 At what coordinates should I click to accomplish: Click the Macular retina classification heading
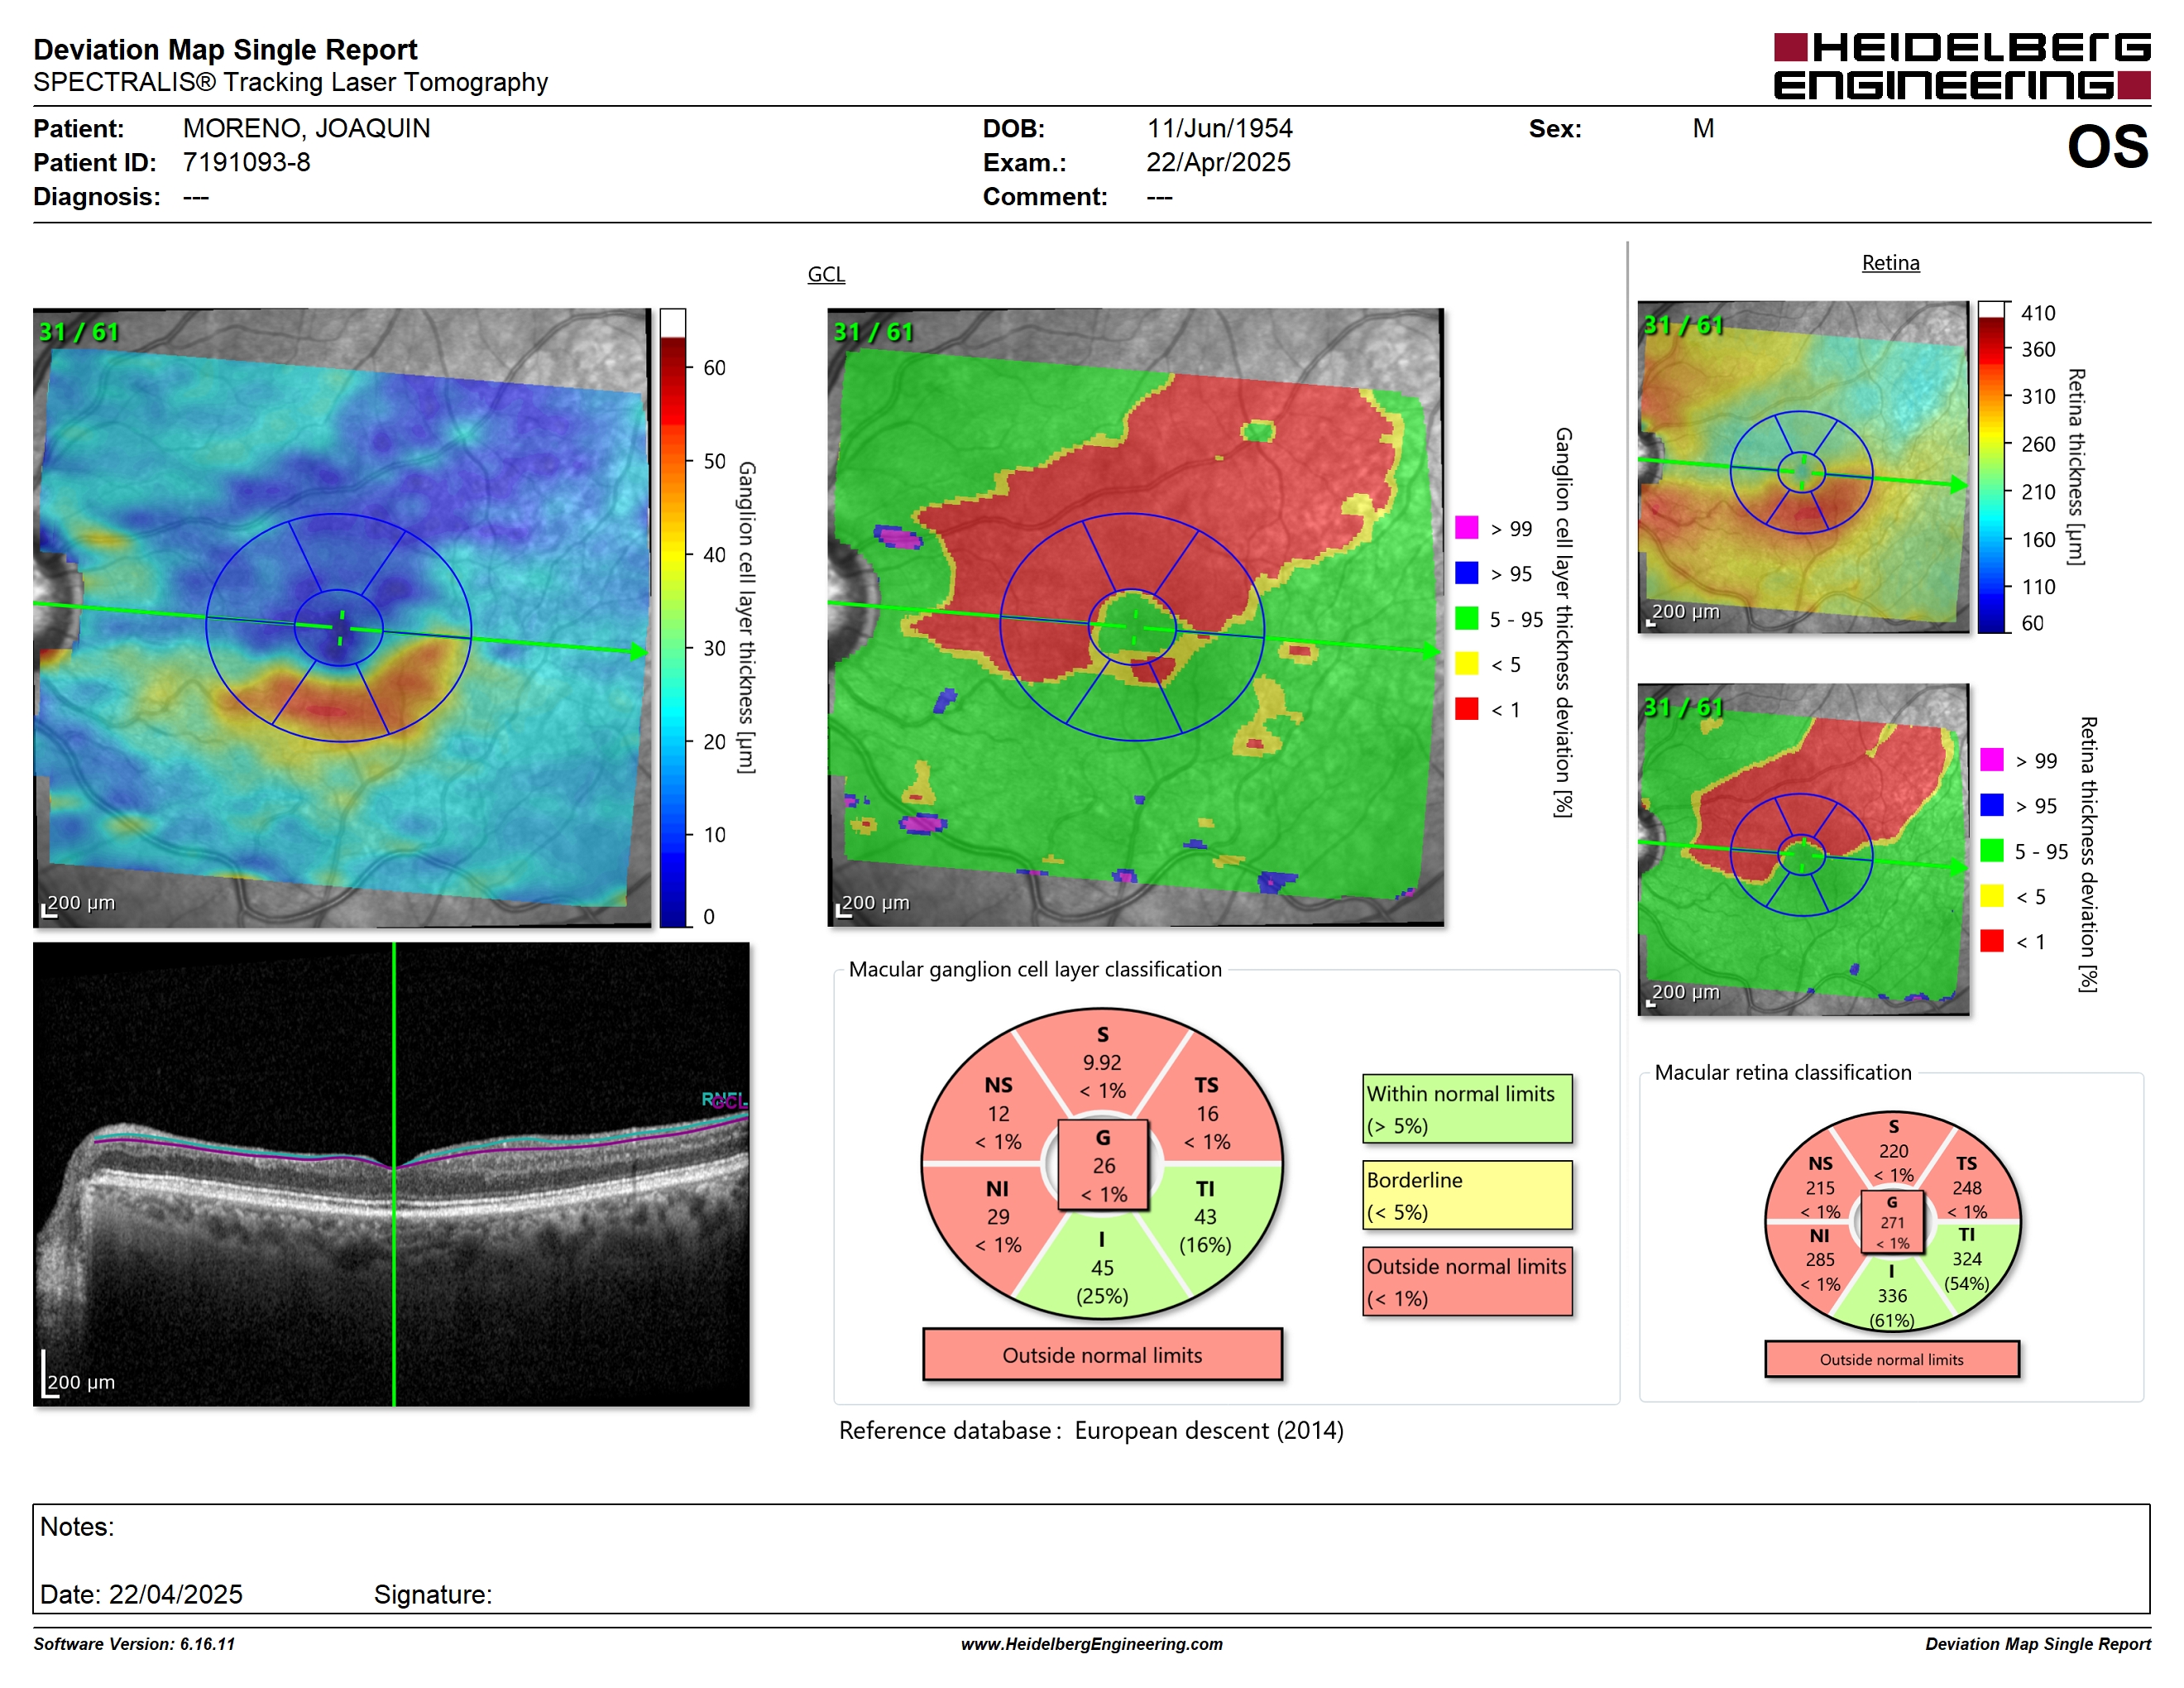click(1782, 1072)
